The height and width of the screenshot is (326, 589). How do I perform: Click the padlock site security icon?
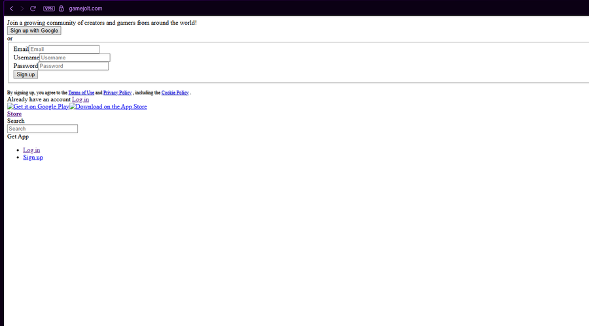(62, 8)
